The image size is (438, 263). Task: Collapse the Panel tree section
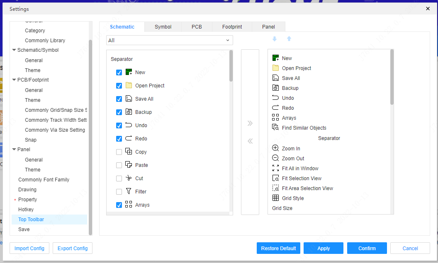(14, 150)
